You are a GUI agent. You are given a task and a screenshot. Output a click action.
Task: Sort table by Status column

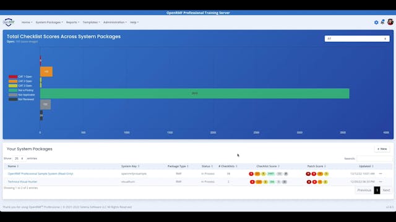tap(207, 166)
